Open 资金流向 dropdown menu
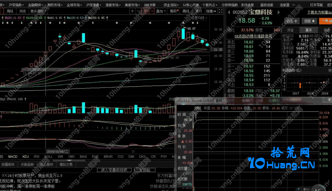The image size is (332, 191). point(171,5)
